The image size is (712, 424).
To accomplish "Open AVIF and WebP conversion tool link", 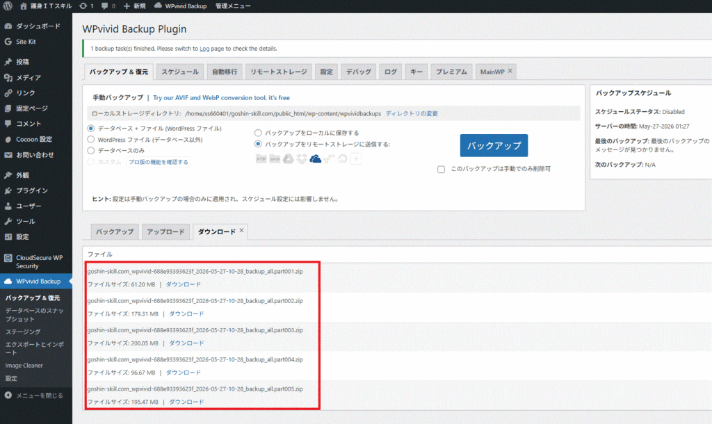I will [221, 97].
